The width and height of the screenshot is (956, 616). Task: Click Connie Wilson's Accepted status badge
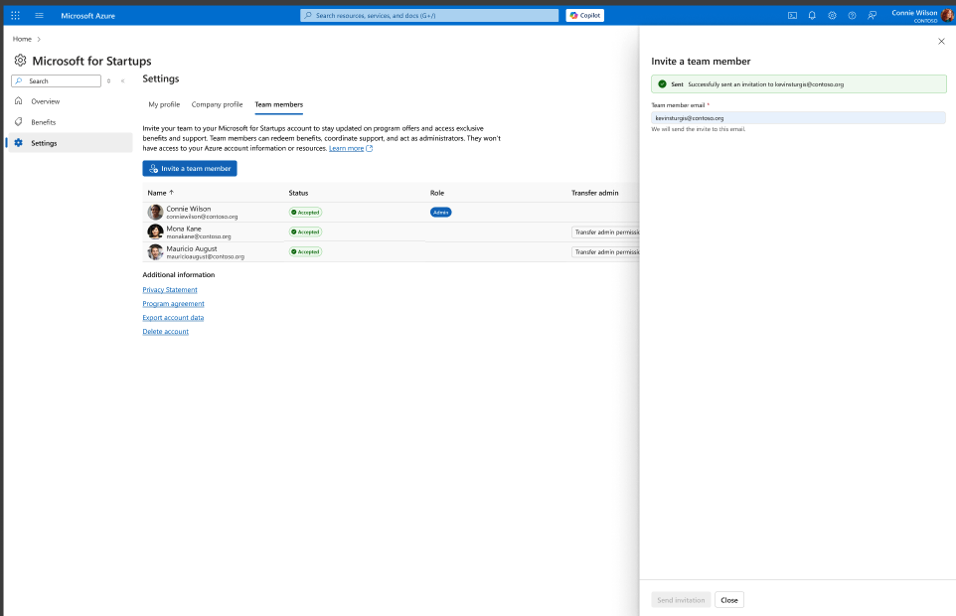(305, 212)
